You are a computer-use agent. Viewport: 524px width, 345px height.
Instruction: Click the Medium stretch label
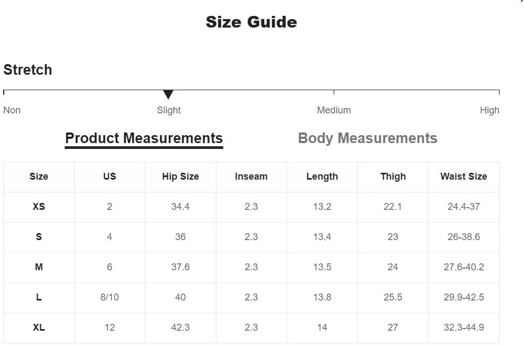334,110
